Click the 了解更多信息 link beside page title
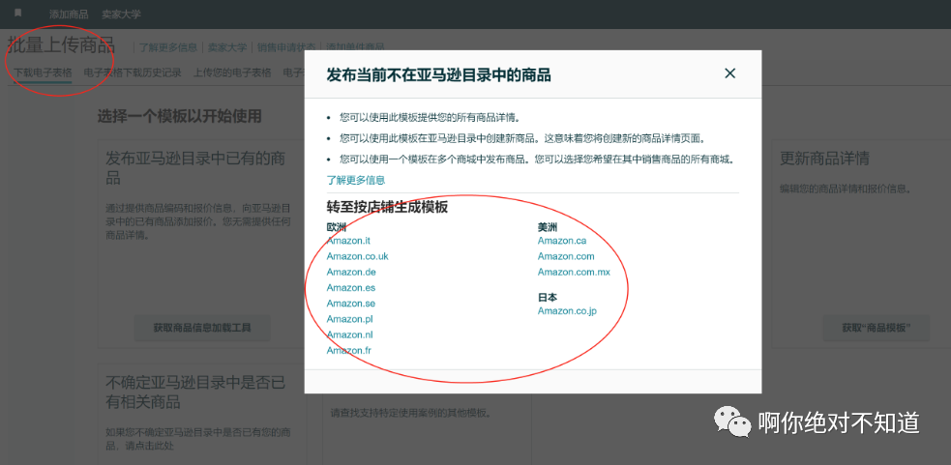Screen dimensions: 951x465 tap(168, 47)
